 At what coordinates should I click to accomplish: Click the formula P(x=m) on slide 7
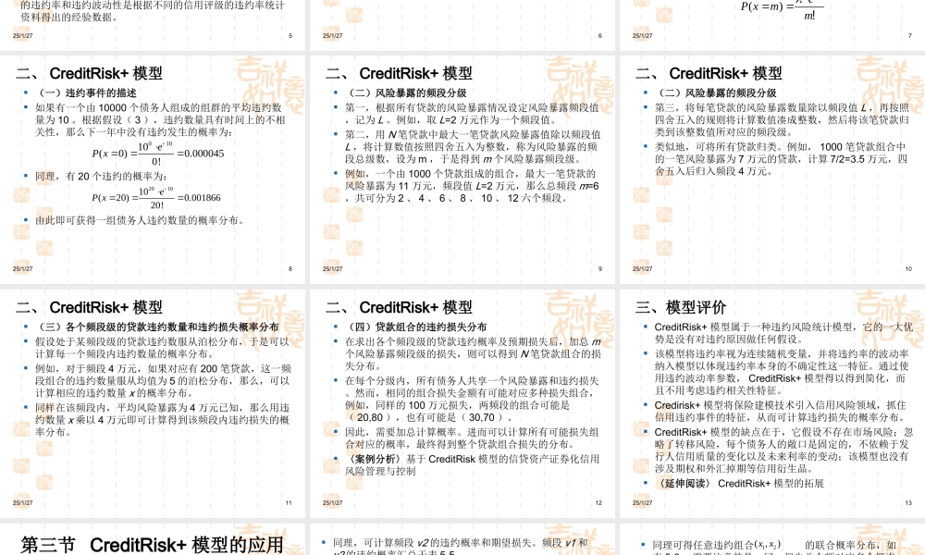[777, 8]
